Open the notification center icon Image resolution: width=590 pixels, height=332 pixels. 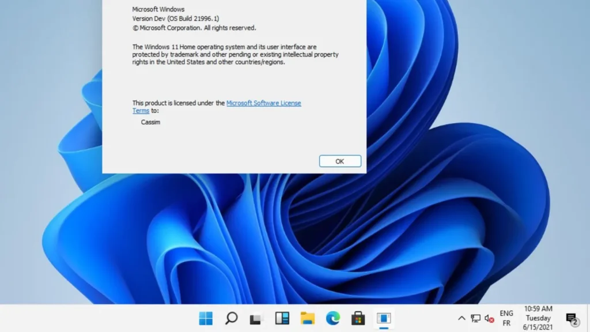coord(572,319)
